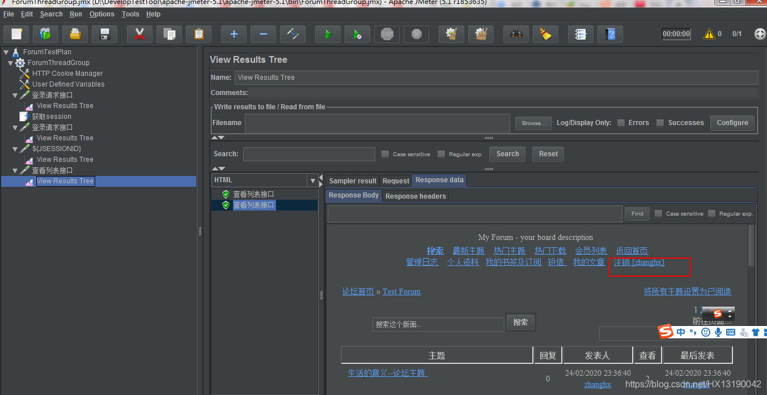Click the Shutdown threads icon
The image size is (767, 395).
point(416,34)
